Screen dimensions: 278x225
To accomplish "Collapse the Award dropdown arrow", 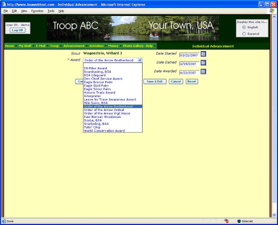I will 140,60.
